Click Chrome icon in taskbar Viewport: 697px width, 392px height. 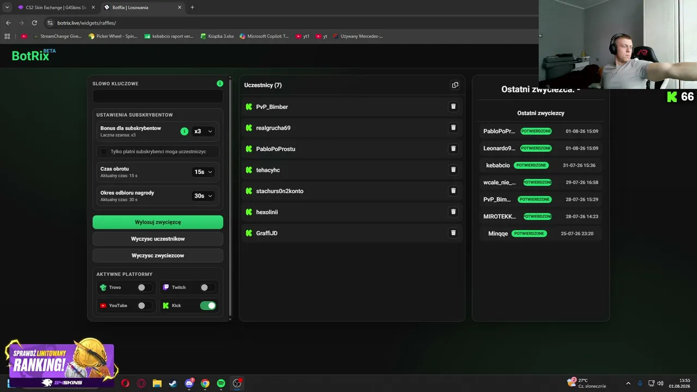pyautogui.click(x=205, y=383)
